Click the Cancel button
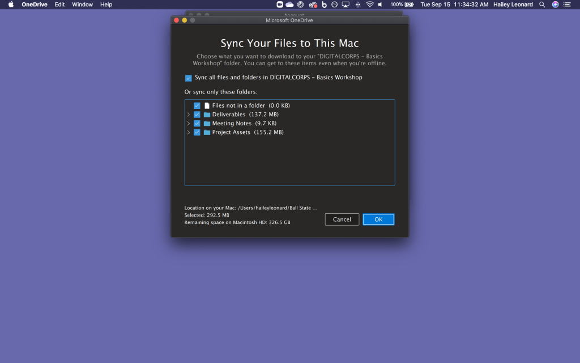The height and width of the screenshot is (363, 580). coord(342,220)
